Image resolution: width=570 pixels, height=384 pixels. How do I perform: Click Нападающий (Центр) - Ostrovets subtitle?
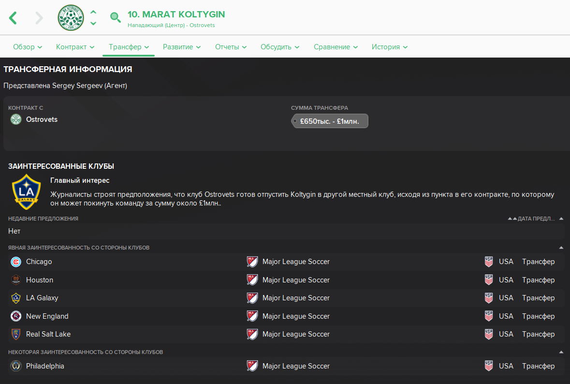171,25
